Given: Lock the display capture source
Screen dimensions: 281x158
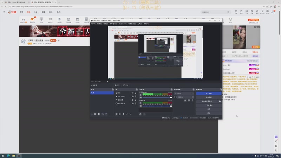Looking at the screenshot, I should pyautogui.click(x=136, y=104).
